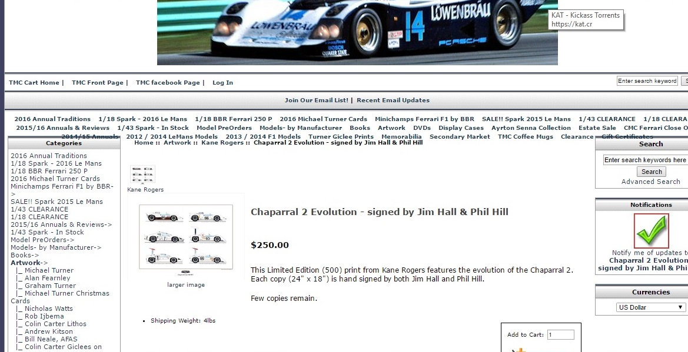Screen dimensions: 688x352
Task: Click the green checkmark notification icon
Action: 651,230
